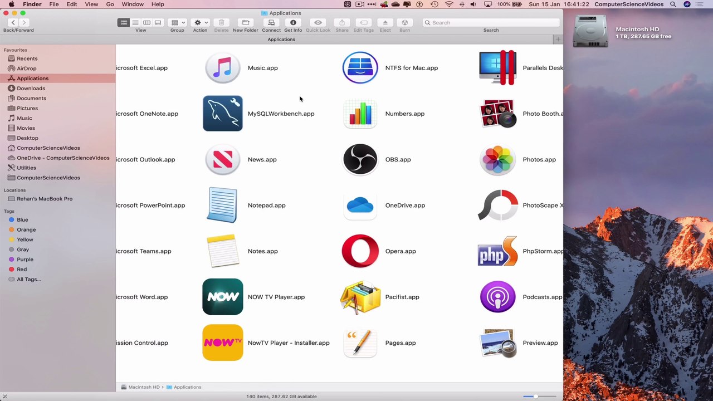Add a new Finder tab
The width and height of the screenshot is (713, 401).
(x=558, y=39)
